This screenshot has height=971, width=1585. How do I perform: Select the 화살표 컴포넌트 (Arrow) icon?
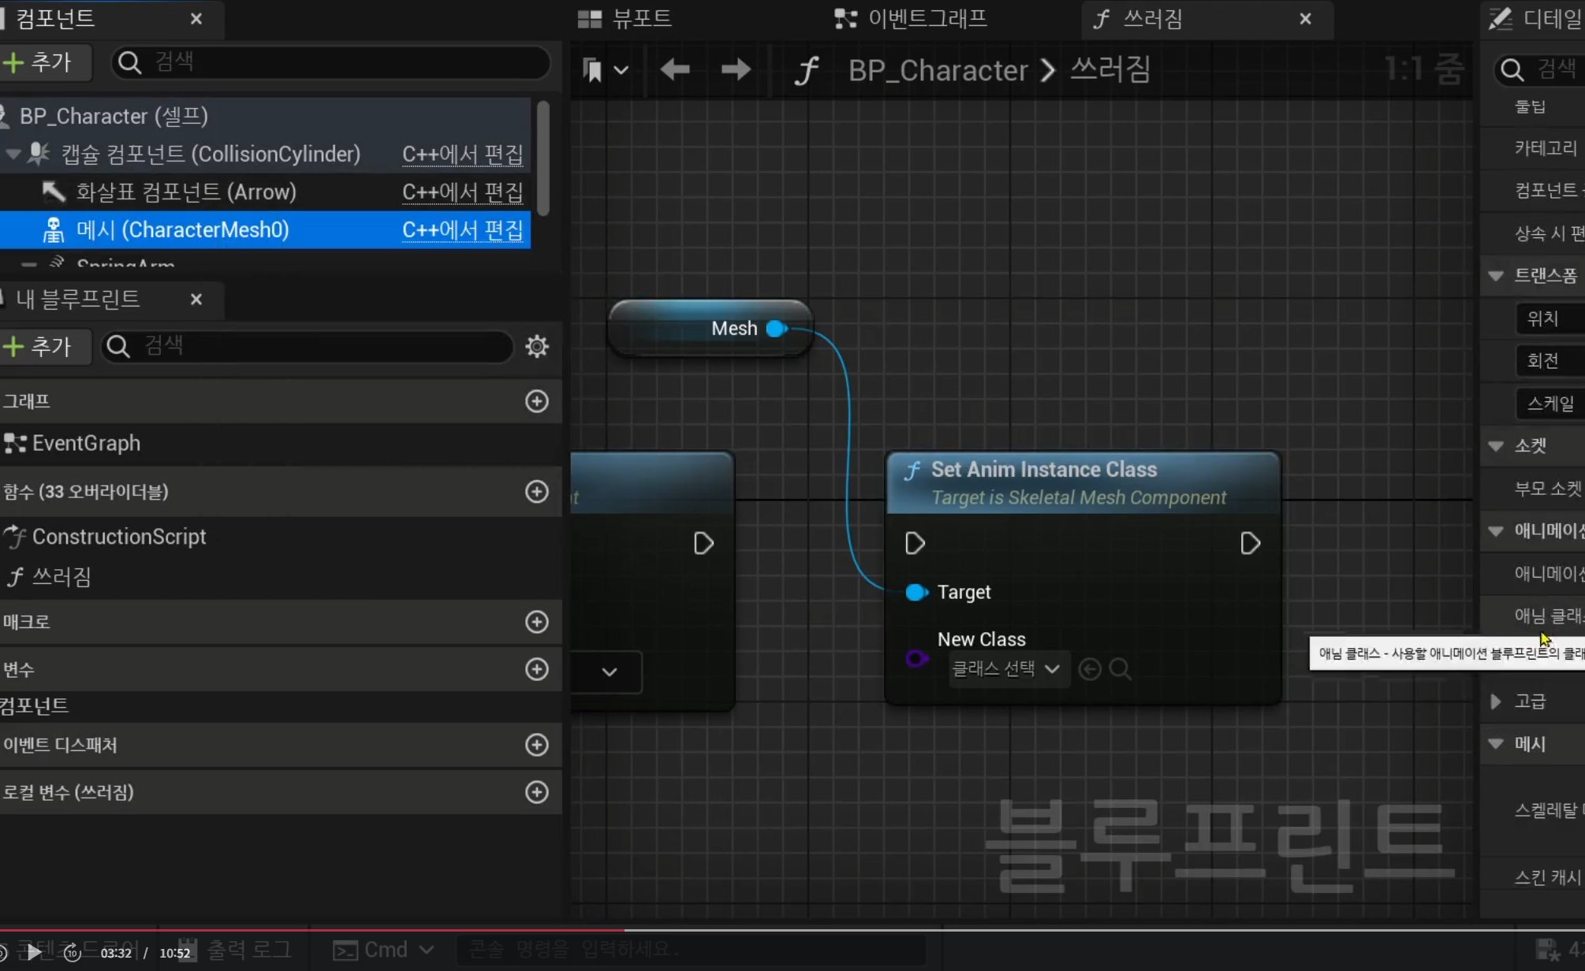[54, 192]
